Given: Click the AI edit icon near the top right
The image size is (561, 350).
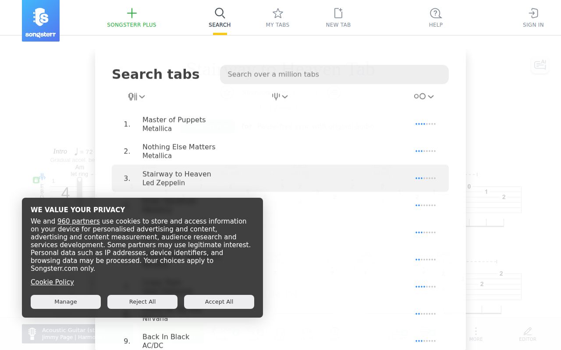Looking at the screenshot, I should click(540, 65).
